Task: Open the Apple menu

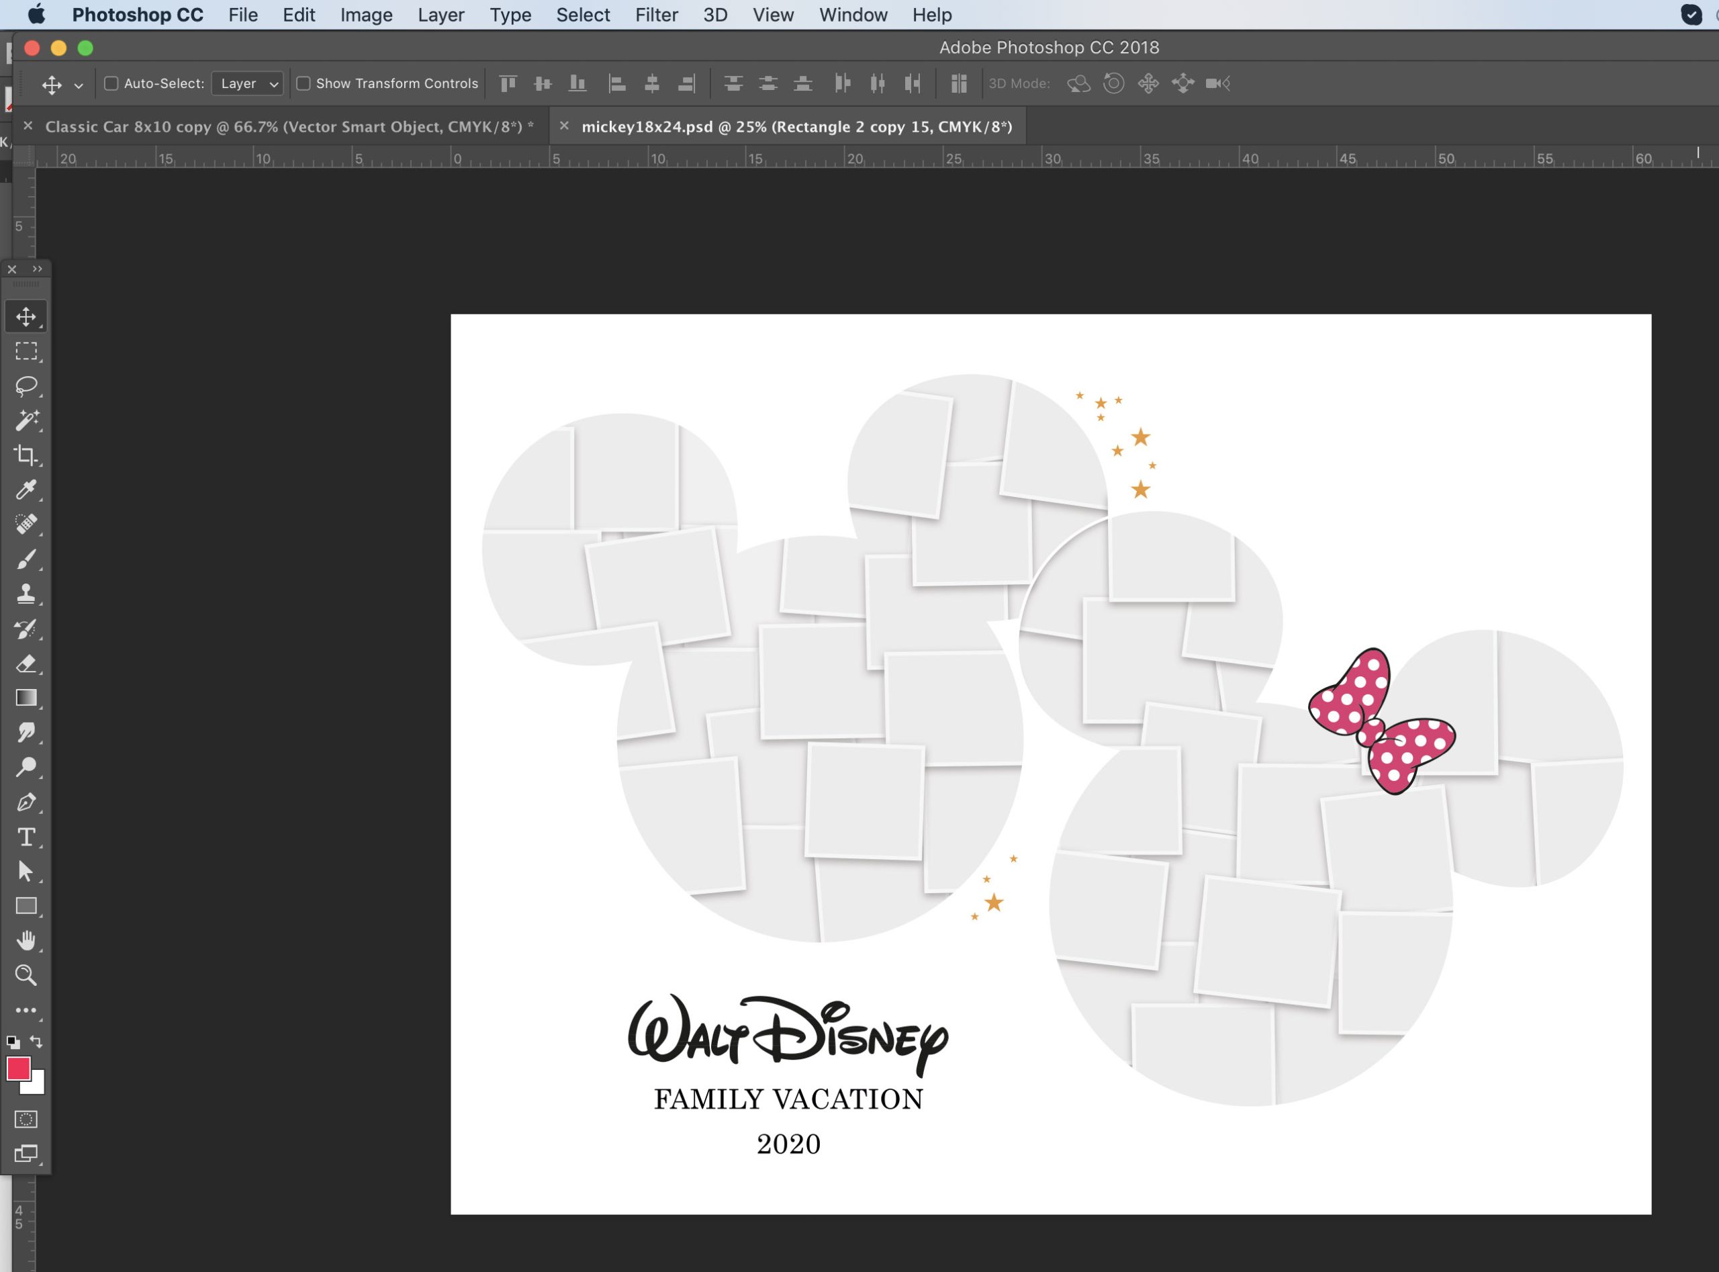Action: coord(36,15)
